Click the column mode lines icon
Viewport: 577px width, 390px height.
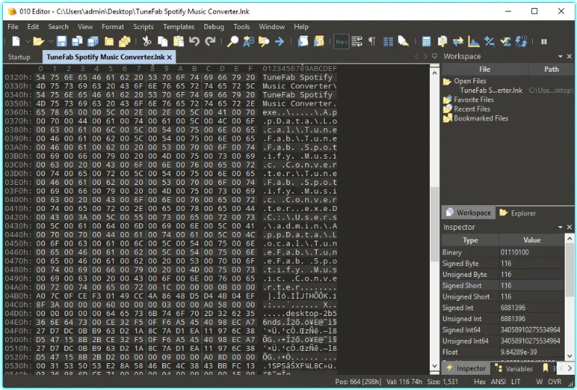pos(388,41)
